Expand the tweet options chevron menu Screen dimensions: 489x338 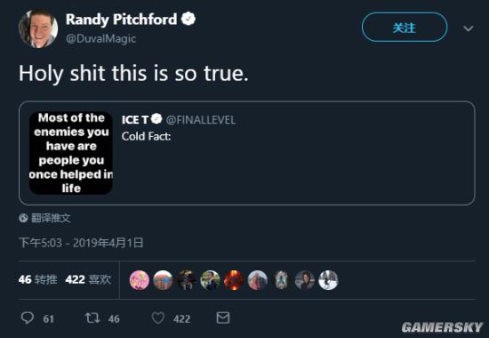pos(468,28)
